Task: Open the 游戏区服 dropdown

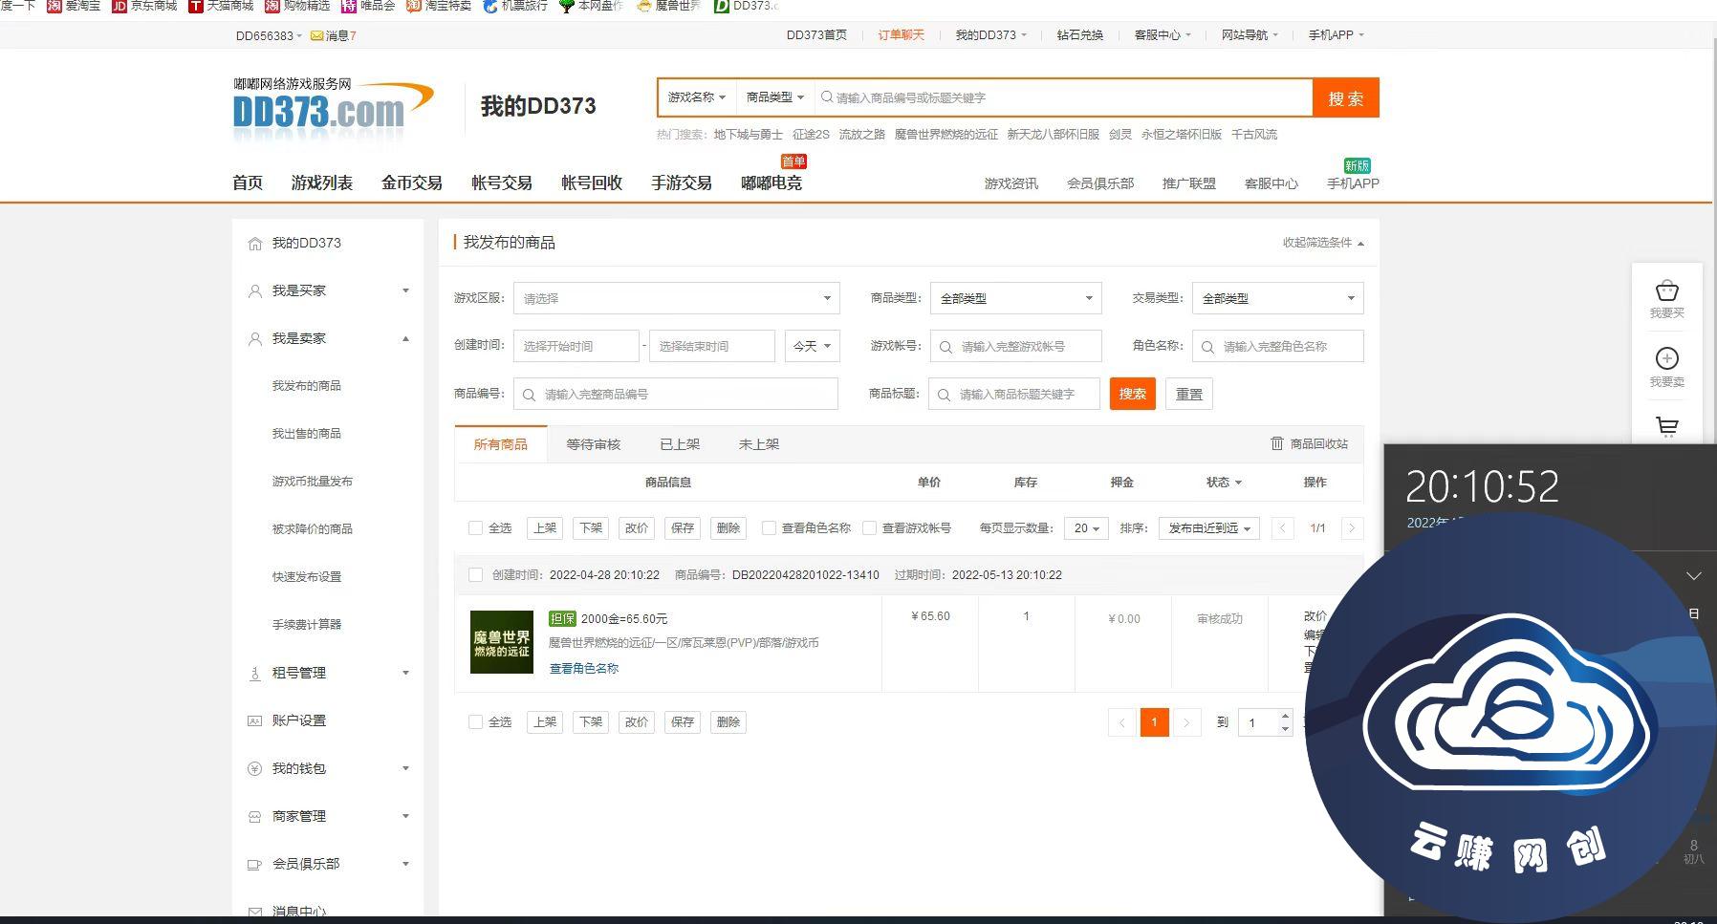Action: coord(676,298)
